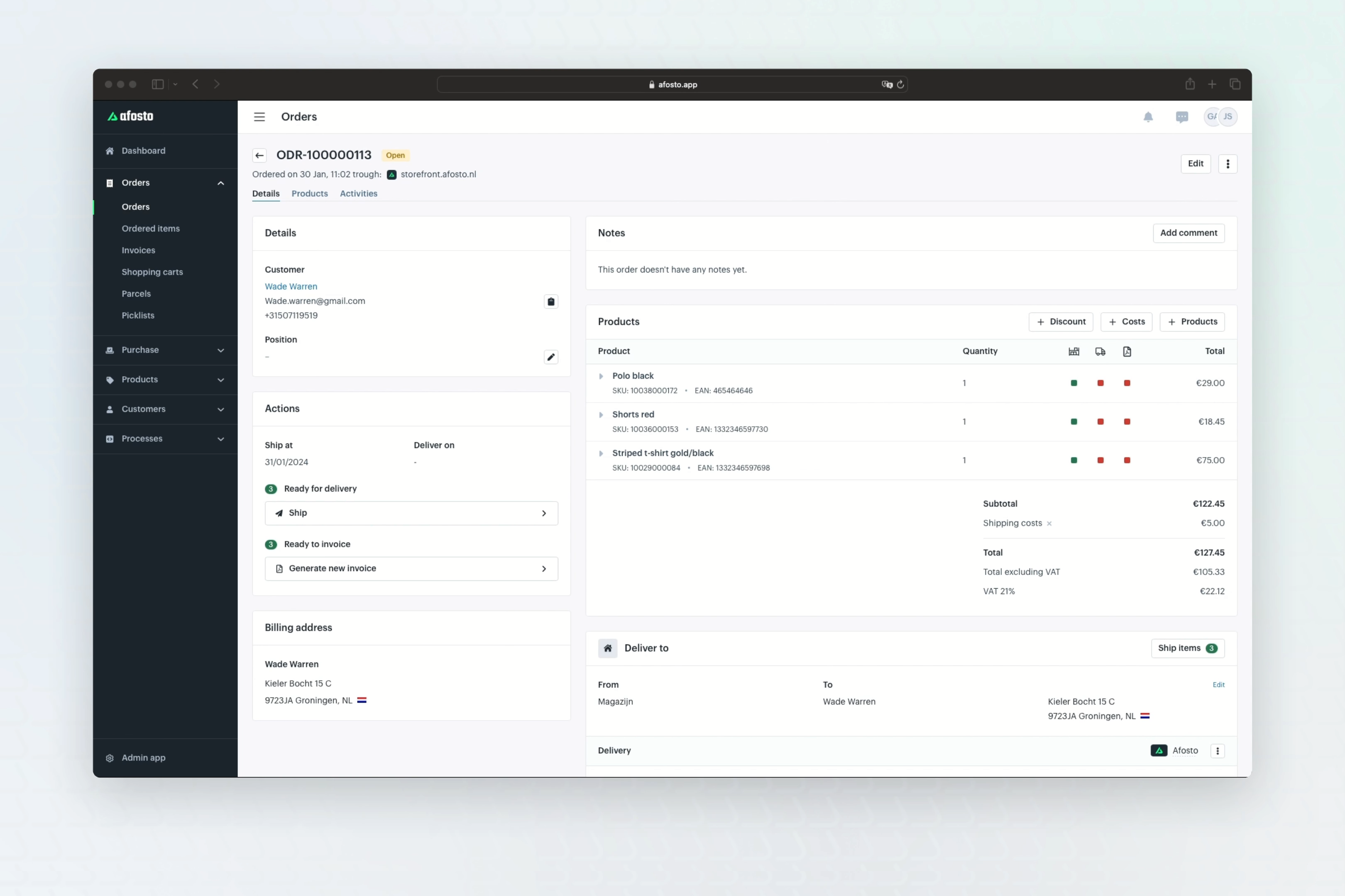Open the Invoices sidebar item
Image resolution: width=1345 pixels, height=896 pixels.
click(x=138, y=250)
